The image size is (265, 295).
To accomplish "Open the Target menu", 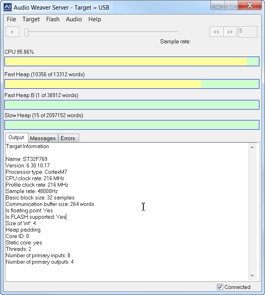I will [x=31, y=19].
